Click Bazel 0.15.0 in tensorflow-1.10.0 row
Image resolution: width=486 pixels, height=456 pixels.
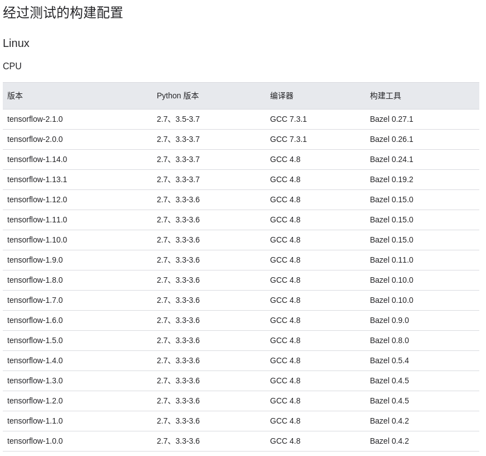(x=392, y=240)
